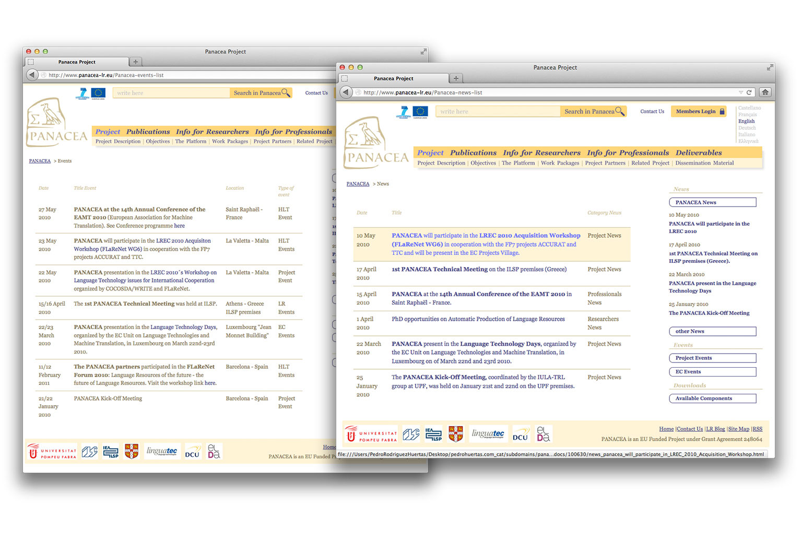Click 'PANACEA Kick-Off Meeting' event title in events window
The image size is (802, 534).
[x=108, y=398]
